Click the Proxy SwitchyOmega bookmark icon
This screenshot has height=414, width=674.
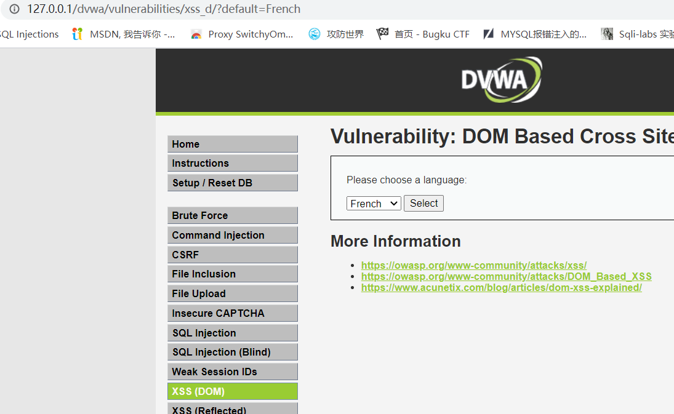point(196,34)
